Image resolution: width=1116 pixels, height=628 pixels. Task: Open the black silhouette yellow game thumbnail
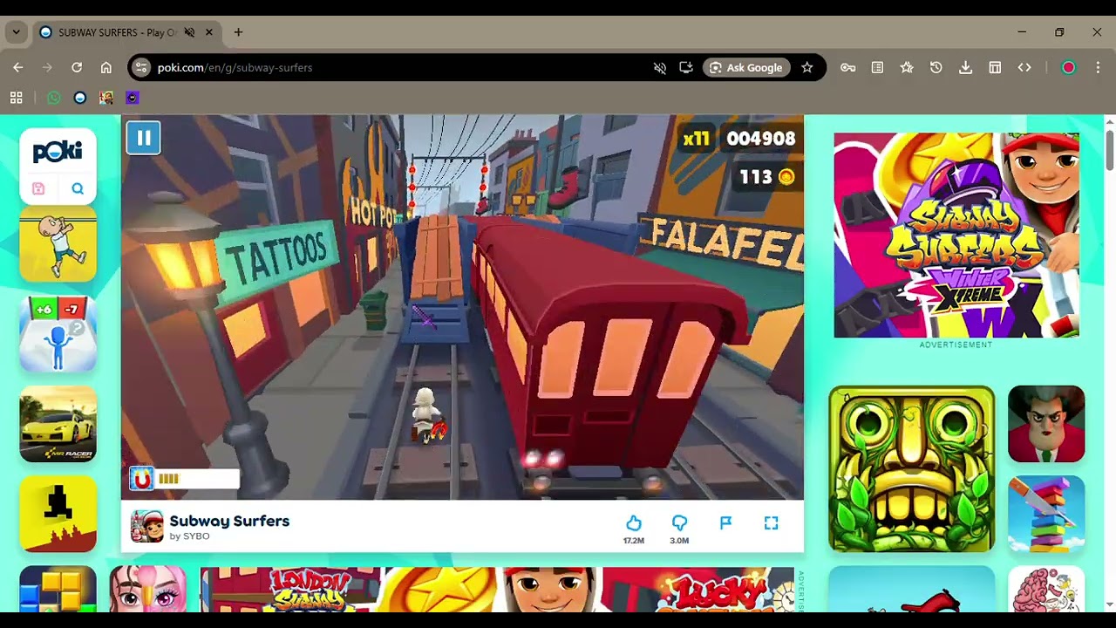point(58,514)
